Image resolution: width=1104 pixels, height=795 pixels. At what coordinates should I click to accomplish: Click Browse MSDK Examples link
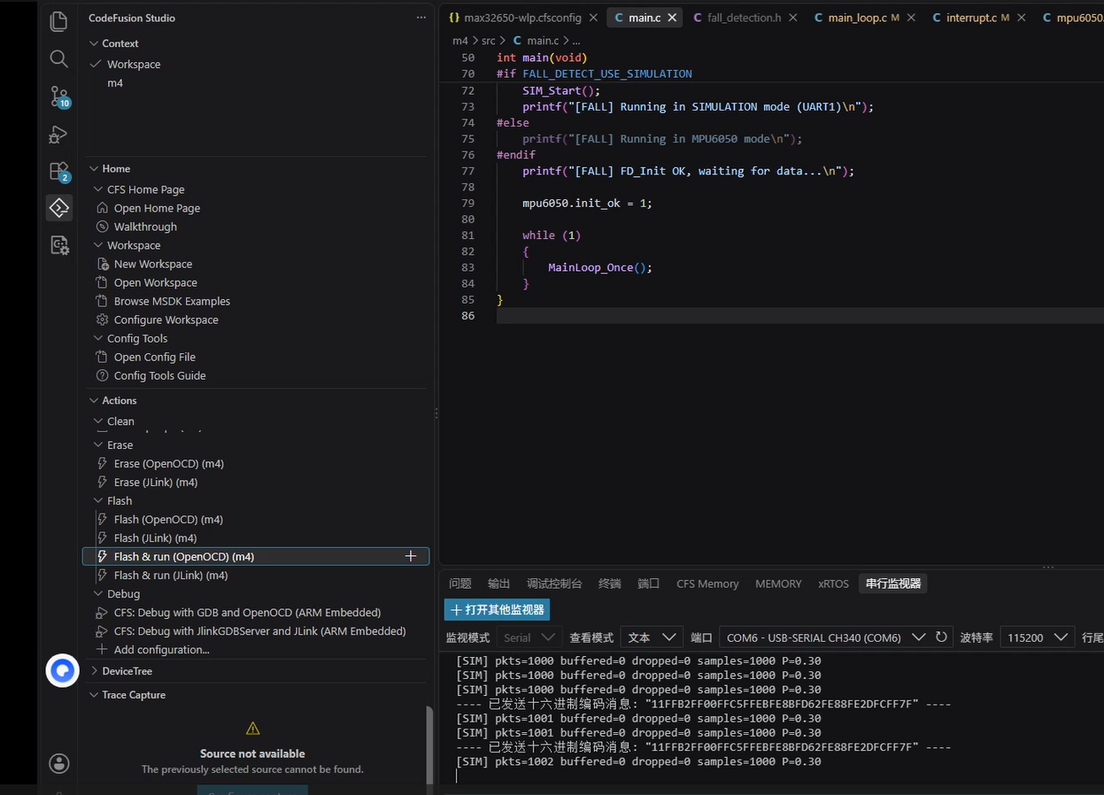point(172,301)
